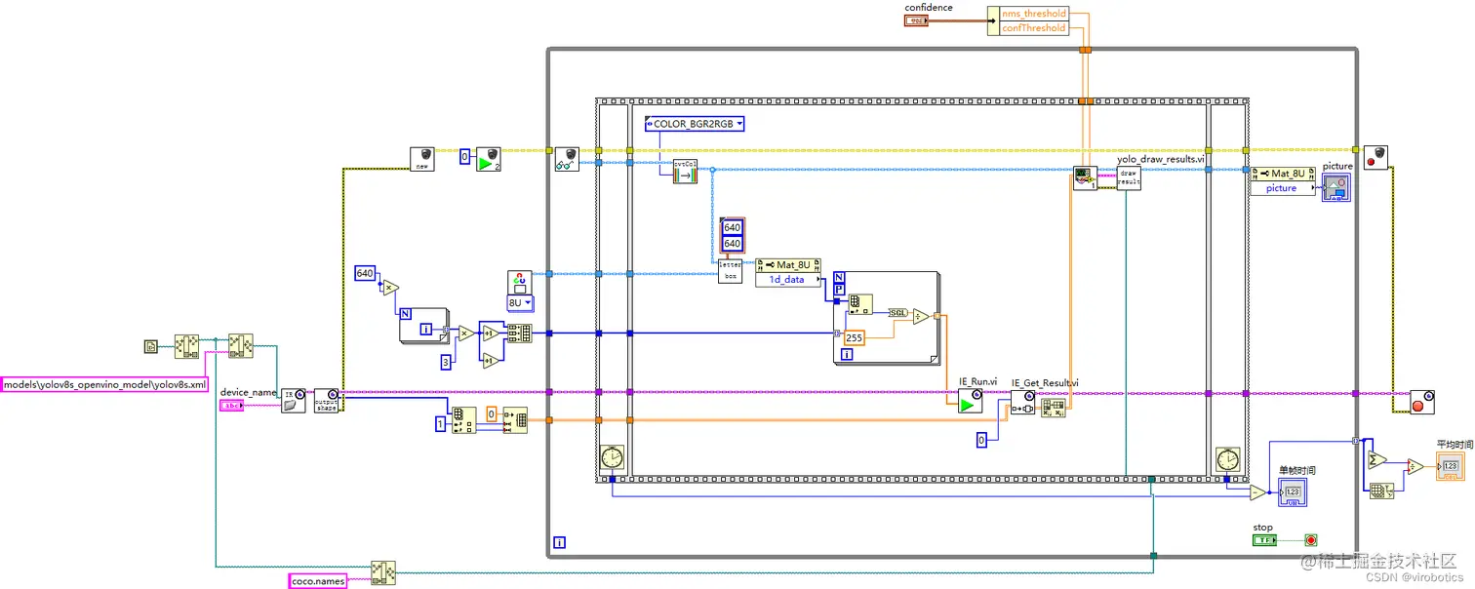Click the confidence control terminal
This screenshot has width=1475, height=589.
coord(917,20)
